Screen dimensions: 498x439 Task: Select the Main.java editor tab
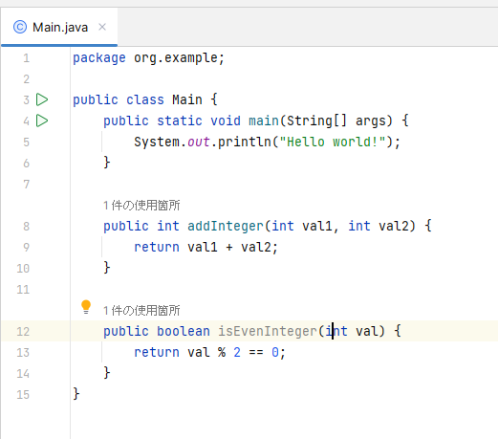tap(59, 27)
